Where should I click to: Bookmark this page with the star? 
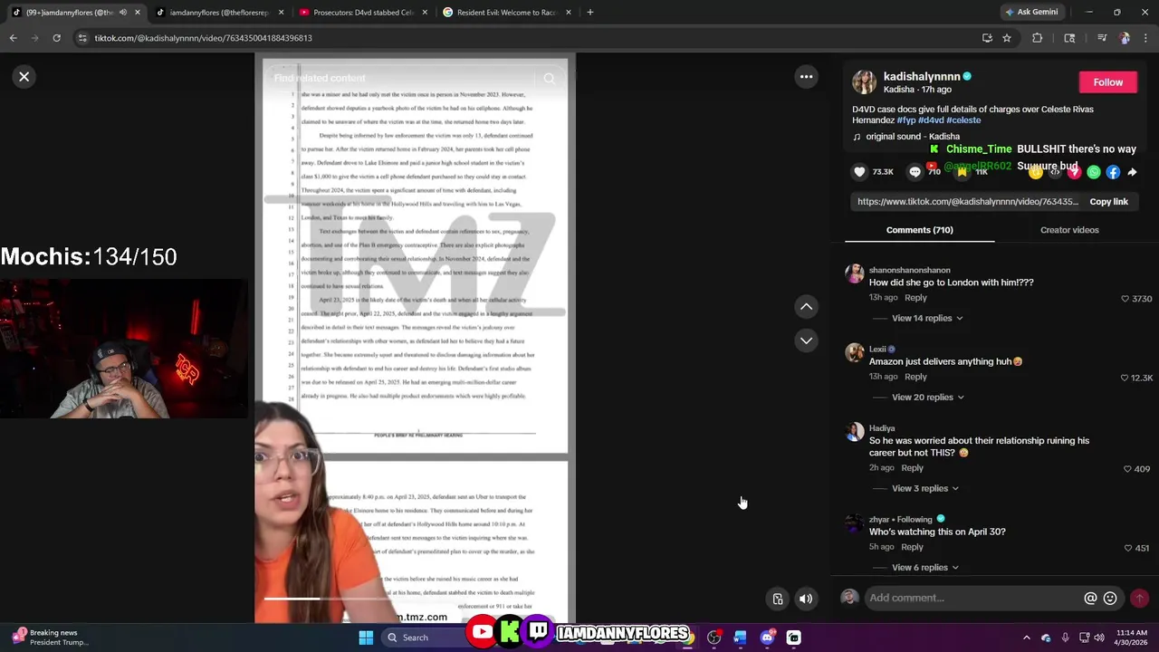[1006, 38]
